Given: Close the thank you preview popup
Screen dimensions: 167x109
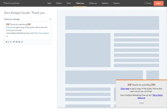Looking at the screenshot, I should (141, 103).
